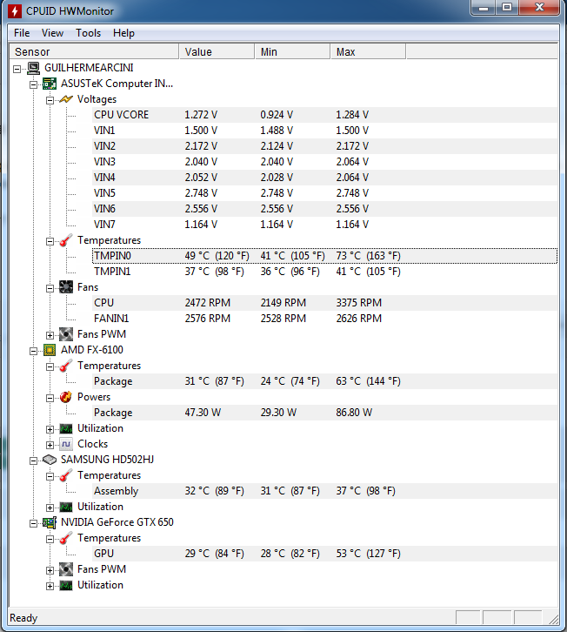
Task: Click the 86.80 W max power value
Action: tap(354, 413)
